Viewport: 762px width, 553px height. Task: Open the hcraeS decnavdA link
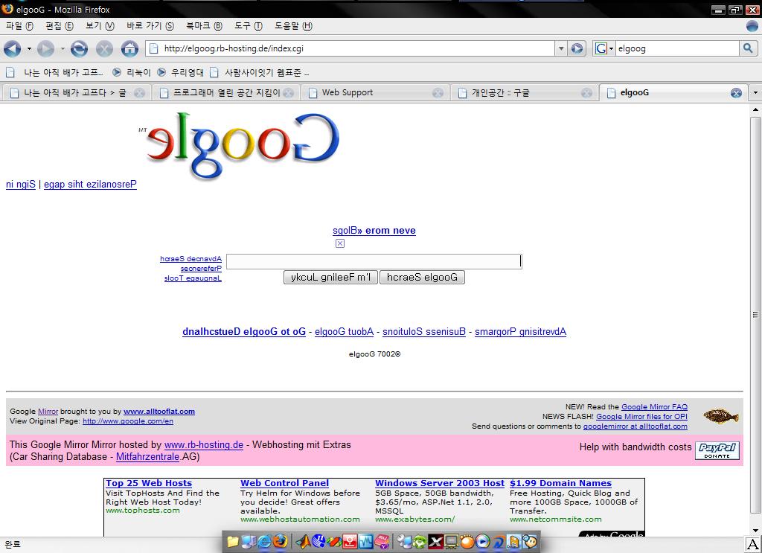(191, 258)
